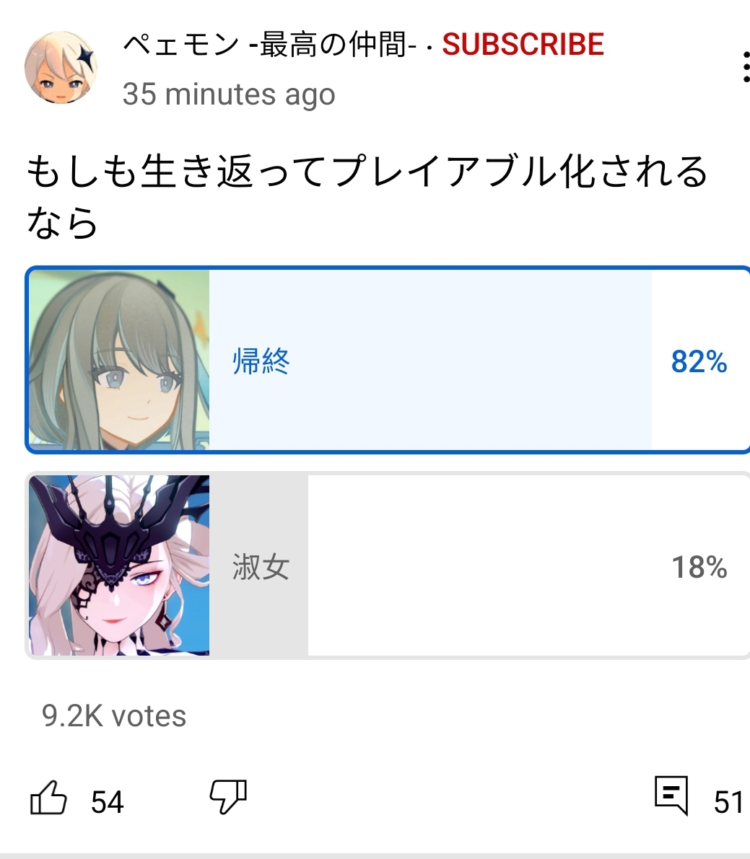Click the 54 likes count

click(108, 802)
